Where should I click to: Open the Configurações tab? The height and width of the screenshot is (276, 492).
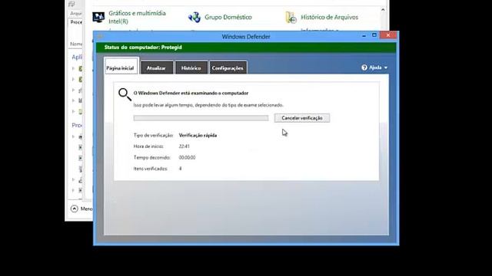click(x=228, y=67)
